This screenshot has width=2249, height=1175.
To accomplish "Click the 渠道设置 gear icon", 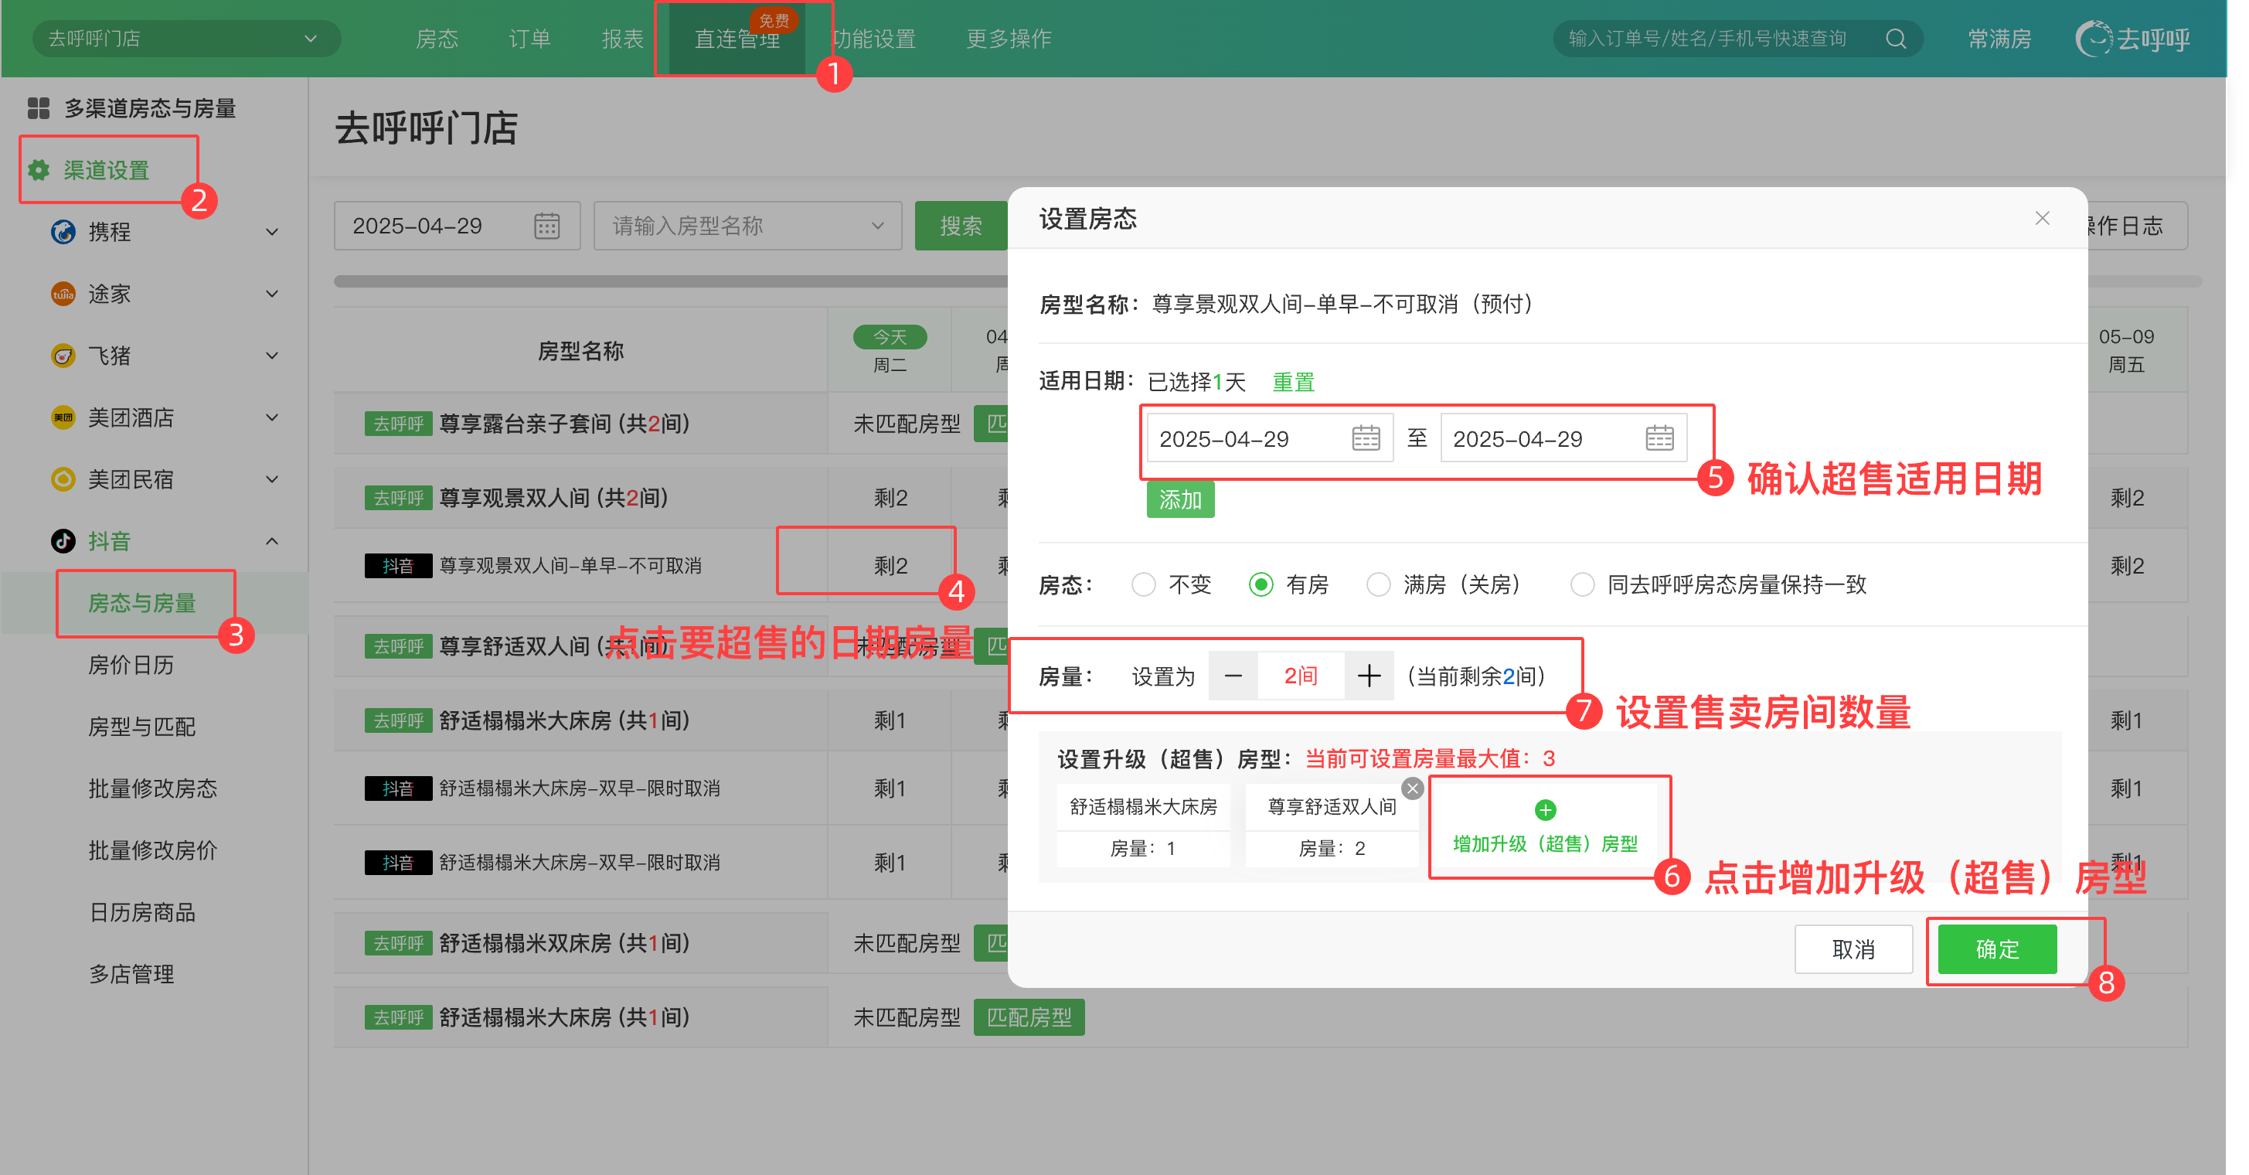I will pos(39,170).
